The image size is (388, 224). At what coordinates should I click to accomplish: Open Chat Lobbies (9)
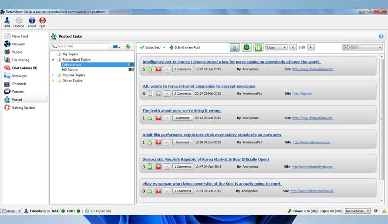[x=25, y=68]
